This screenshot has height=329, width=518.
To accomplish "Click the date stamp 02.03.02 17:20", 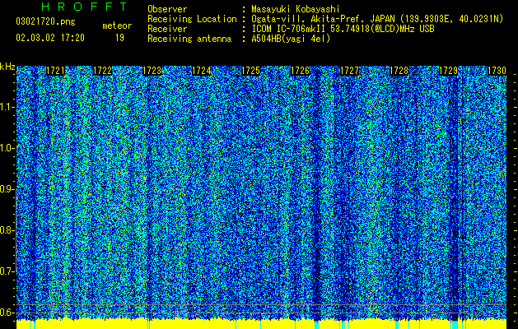I will pos(50,38).
